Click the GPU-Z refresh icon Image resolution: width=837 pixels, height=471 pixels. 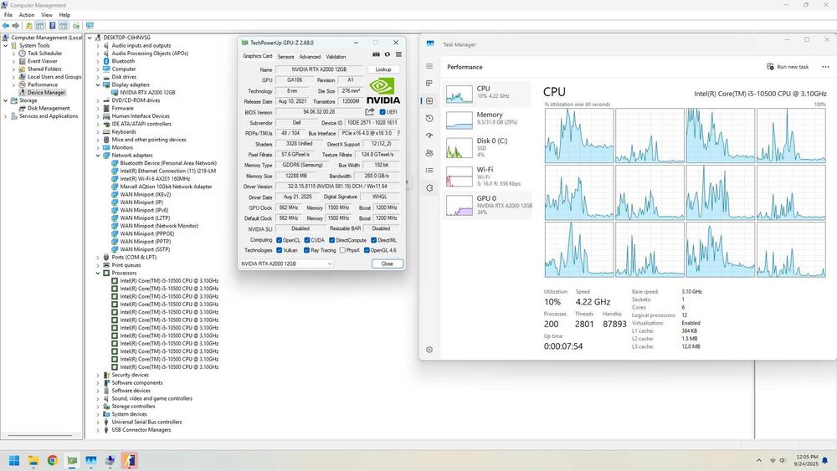point(388,54)
